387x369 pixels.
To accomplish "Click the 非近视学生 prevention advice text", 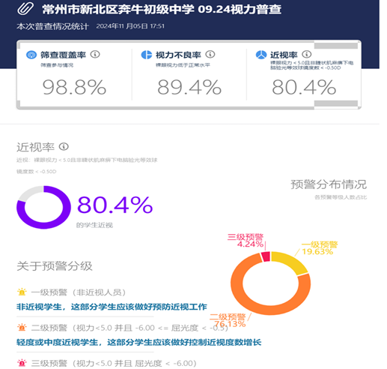I will pos(112,307).
